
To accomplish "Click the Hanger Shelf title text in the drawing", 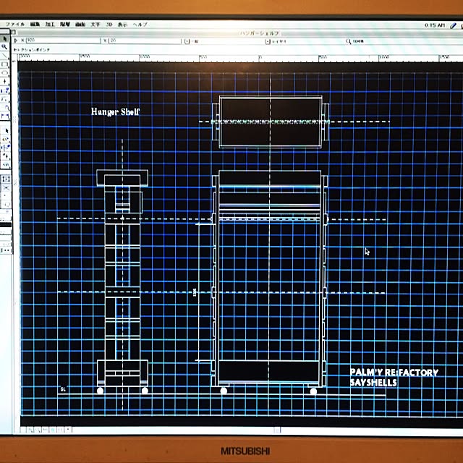I will coord(115,111).
